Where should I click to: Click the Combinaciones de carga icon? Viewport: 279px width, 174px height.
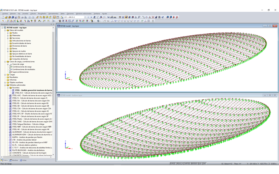coord(11,67)
